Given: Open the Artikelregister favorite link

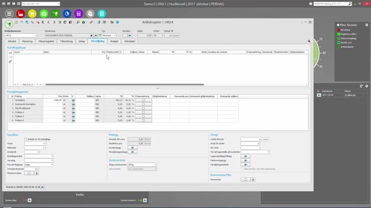Looking at the screenshot, I should [x=347, y=47].
